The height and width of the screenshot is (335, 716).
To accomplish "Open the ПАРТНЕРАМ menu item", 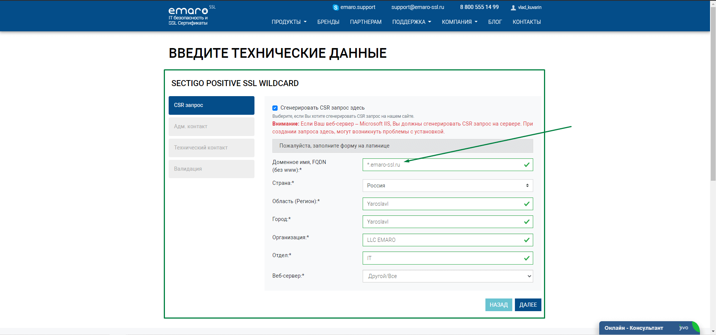I will tap(366, 22).
